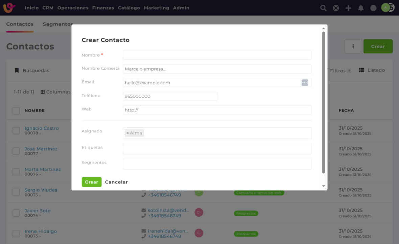
Task: Check the box for Ignacio Castro
Action: coord(16,131)
